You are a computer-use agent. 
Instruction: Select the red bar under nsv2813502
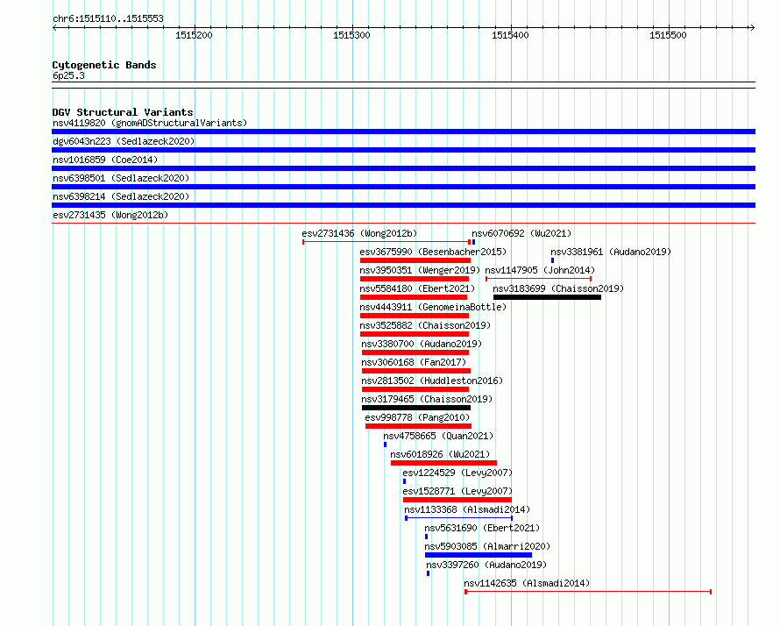(415, 389)
